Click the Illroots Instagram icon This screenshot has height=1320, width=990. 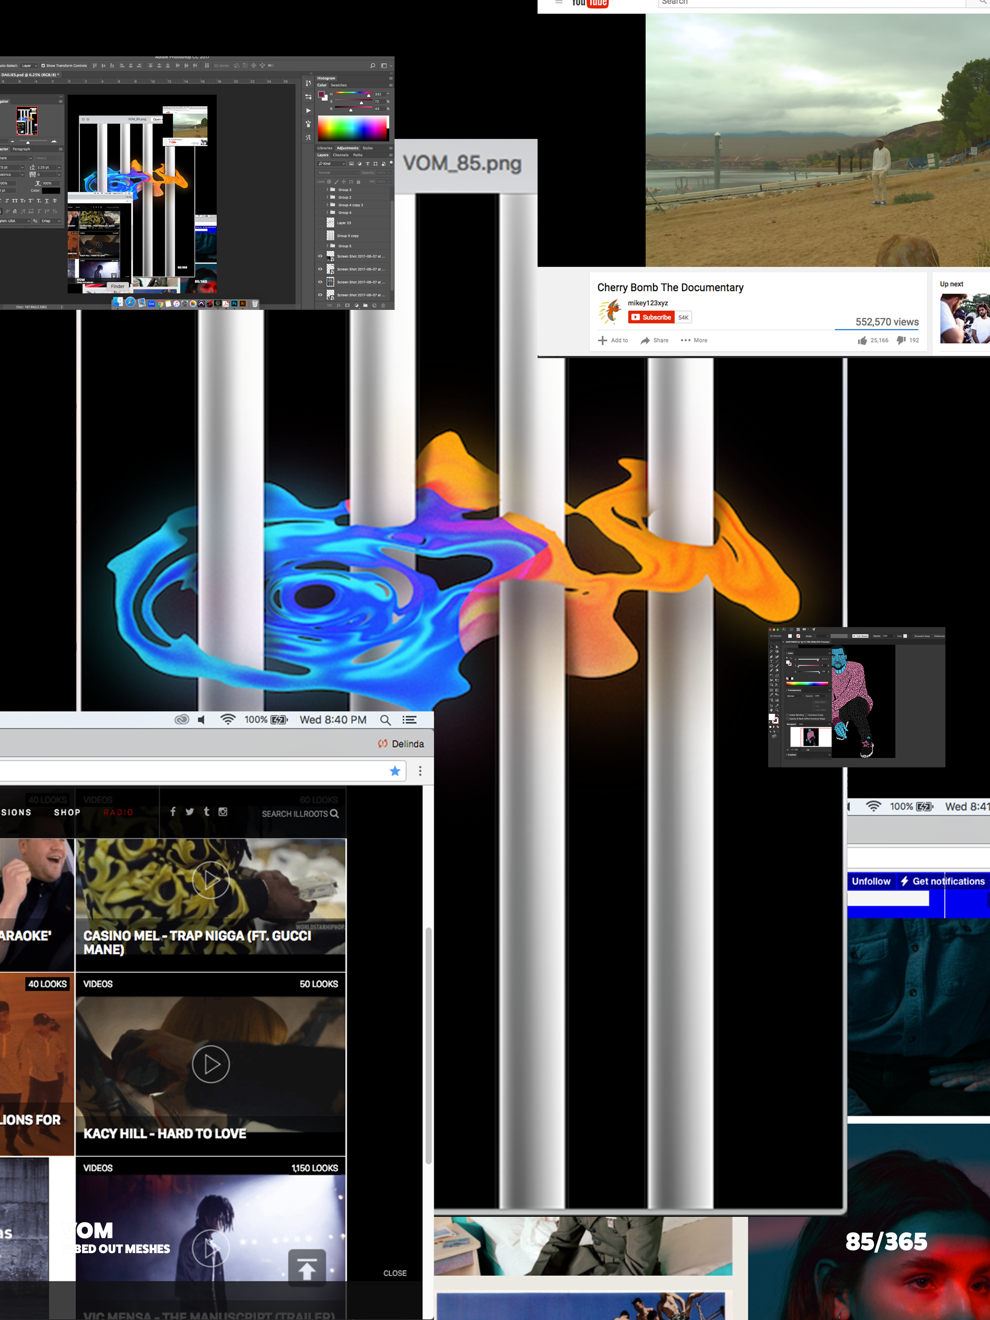coord(223,811)
